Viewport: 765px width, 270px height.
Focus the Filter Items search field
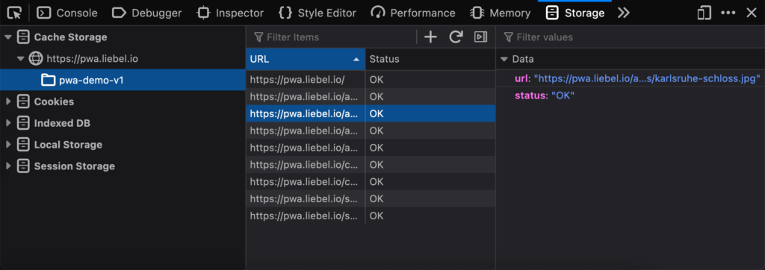[x=332, y=37]
